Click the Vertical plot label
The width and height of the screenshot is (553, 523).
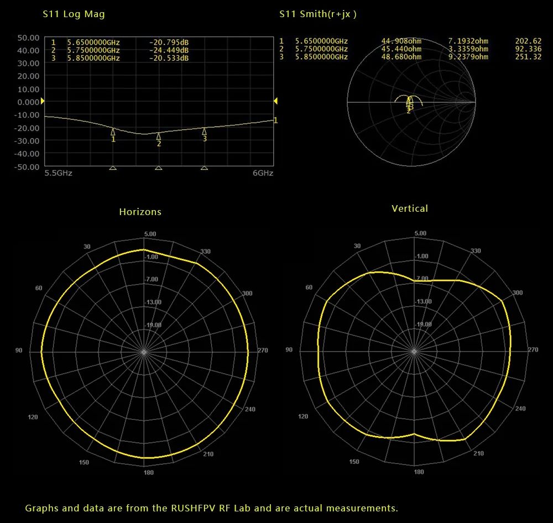click(410, 208)
